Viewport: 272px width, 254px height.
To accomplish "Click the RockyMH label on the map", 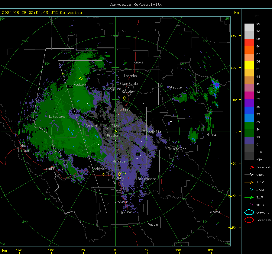I will coord(80,85).
